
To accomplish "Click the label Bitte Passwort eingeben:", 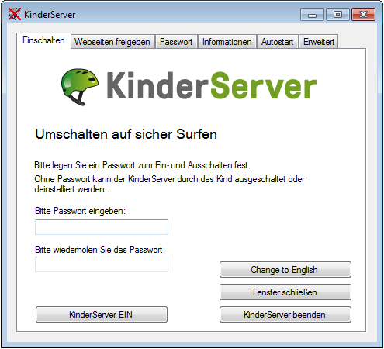I will [x=80, y=211].
